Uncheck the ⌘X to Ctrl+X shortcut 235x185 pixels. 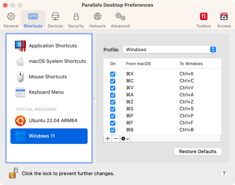pyautogui.click(x=113, y=74)
